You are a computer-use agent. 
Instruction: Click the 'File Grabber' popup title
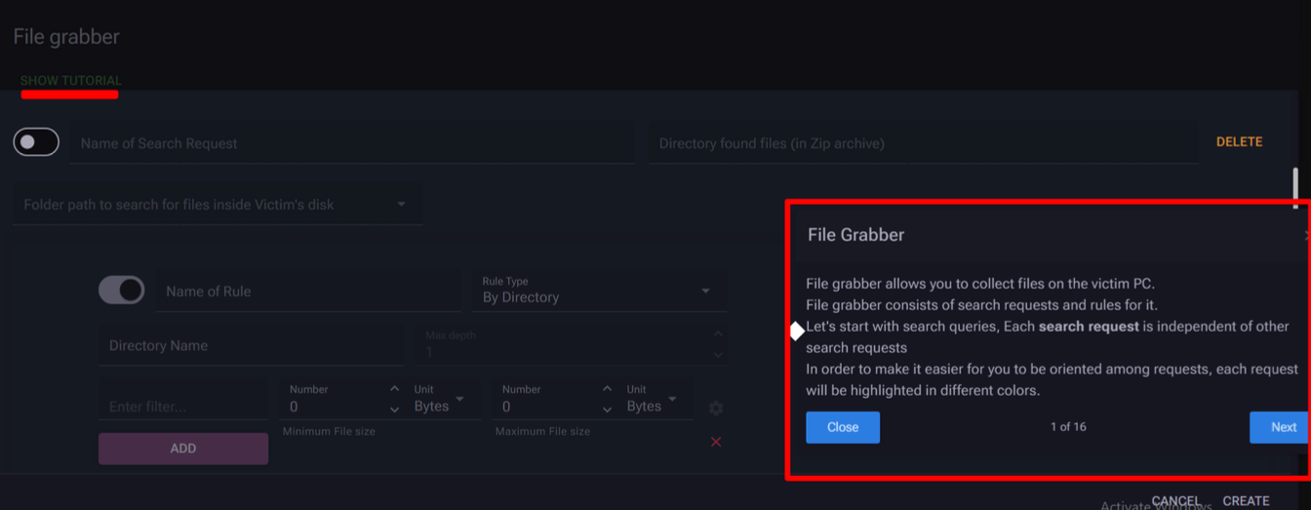point(855,235)
